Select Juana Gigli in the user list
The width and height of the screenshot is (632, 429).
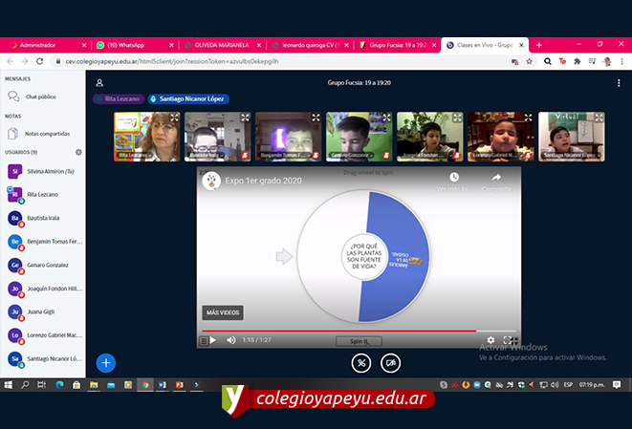click(40, 311)
